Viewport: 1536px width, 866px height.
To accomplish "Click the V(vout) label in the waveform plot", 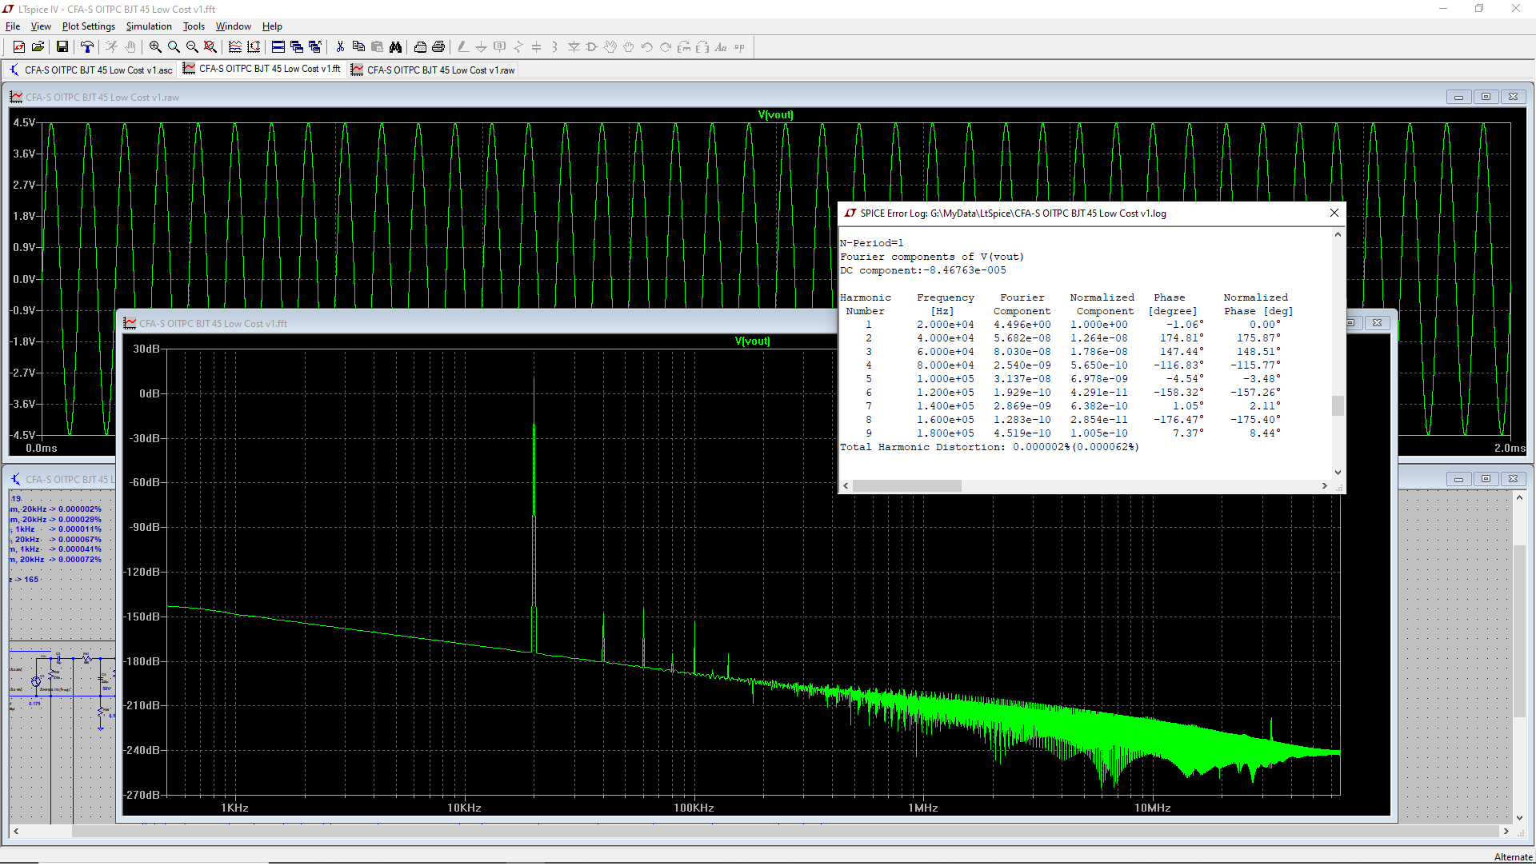I will (776, 115).
